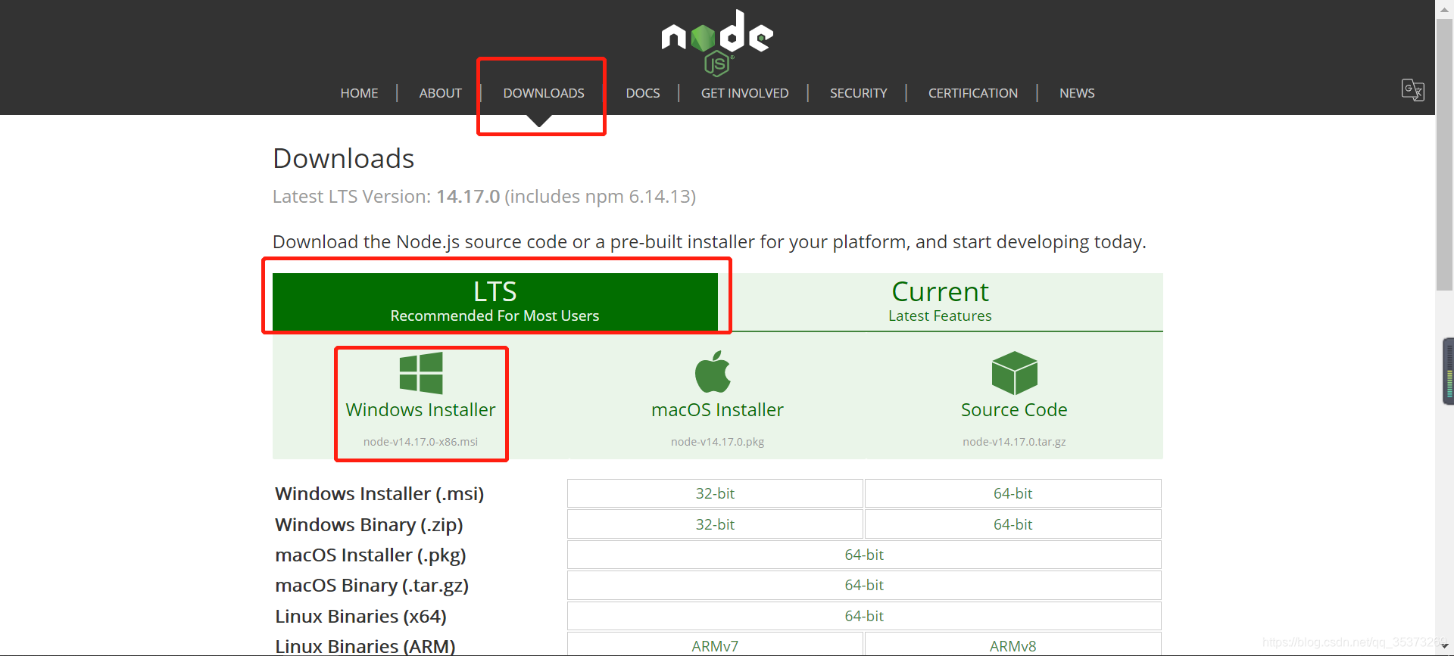Click the Latest LTS Version 14.17.0 text
Screen dimensions: 1454x656
pyautogui.click(x=484, y=197)
